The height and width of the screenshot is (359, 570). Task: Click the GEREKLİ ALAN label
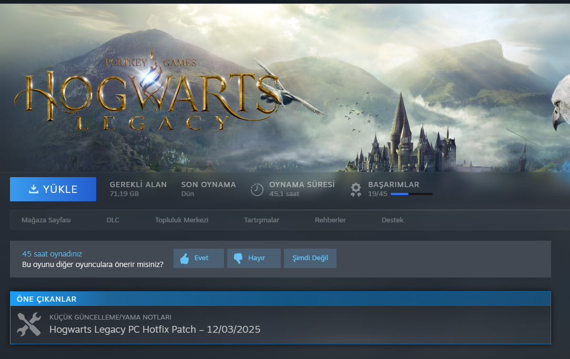(138, 184)
